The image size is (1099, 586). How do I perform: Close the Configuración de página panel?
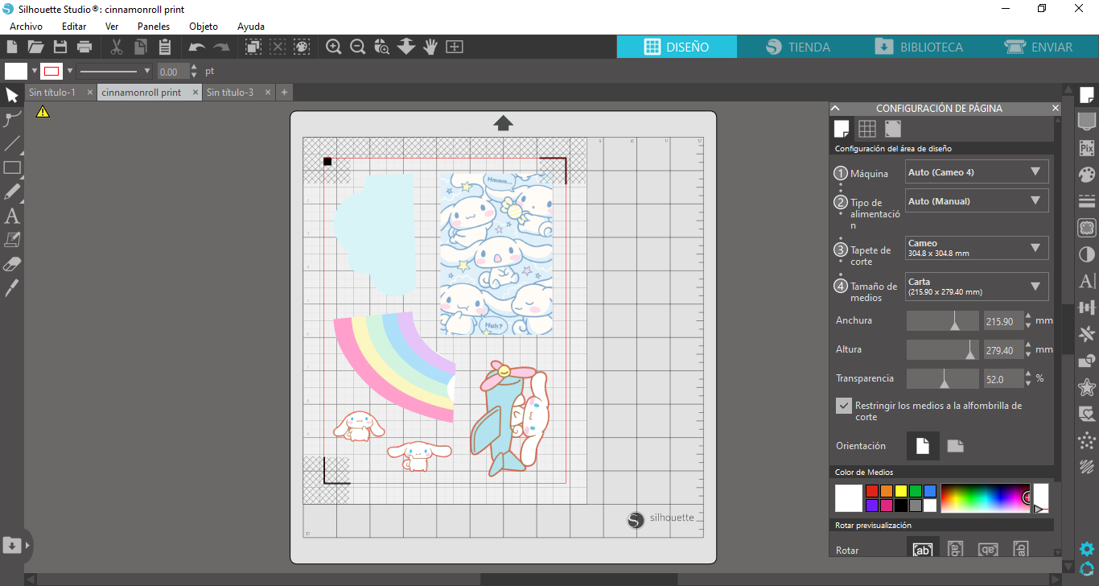(x=1056, y=108)
